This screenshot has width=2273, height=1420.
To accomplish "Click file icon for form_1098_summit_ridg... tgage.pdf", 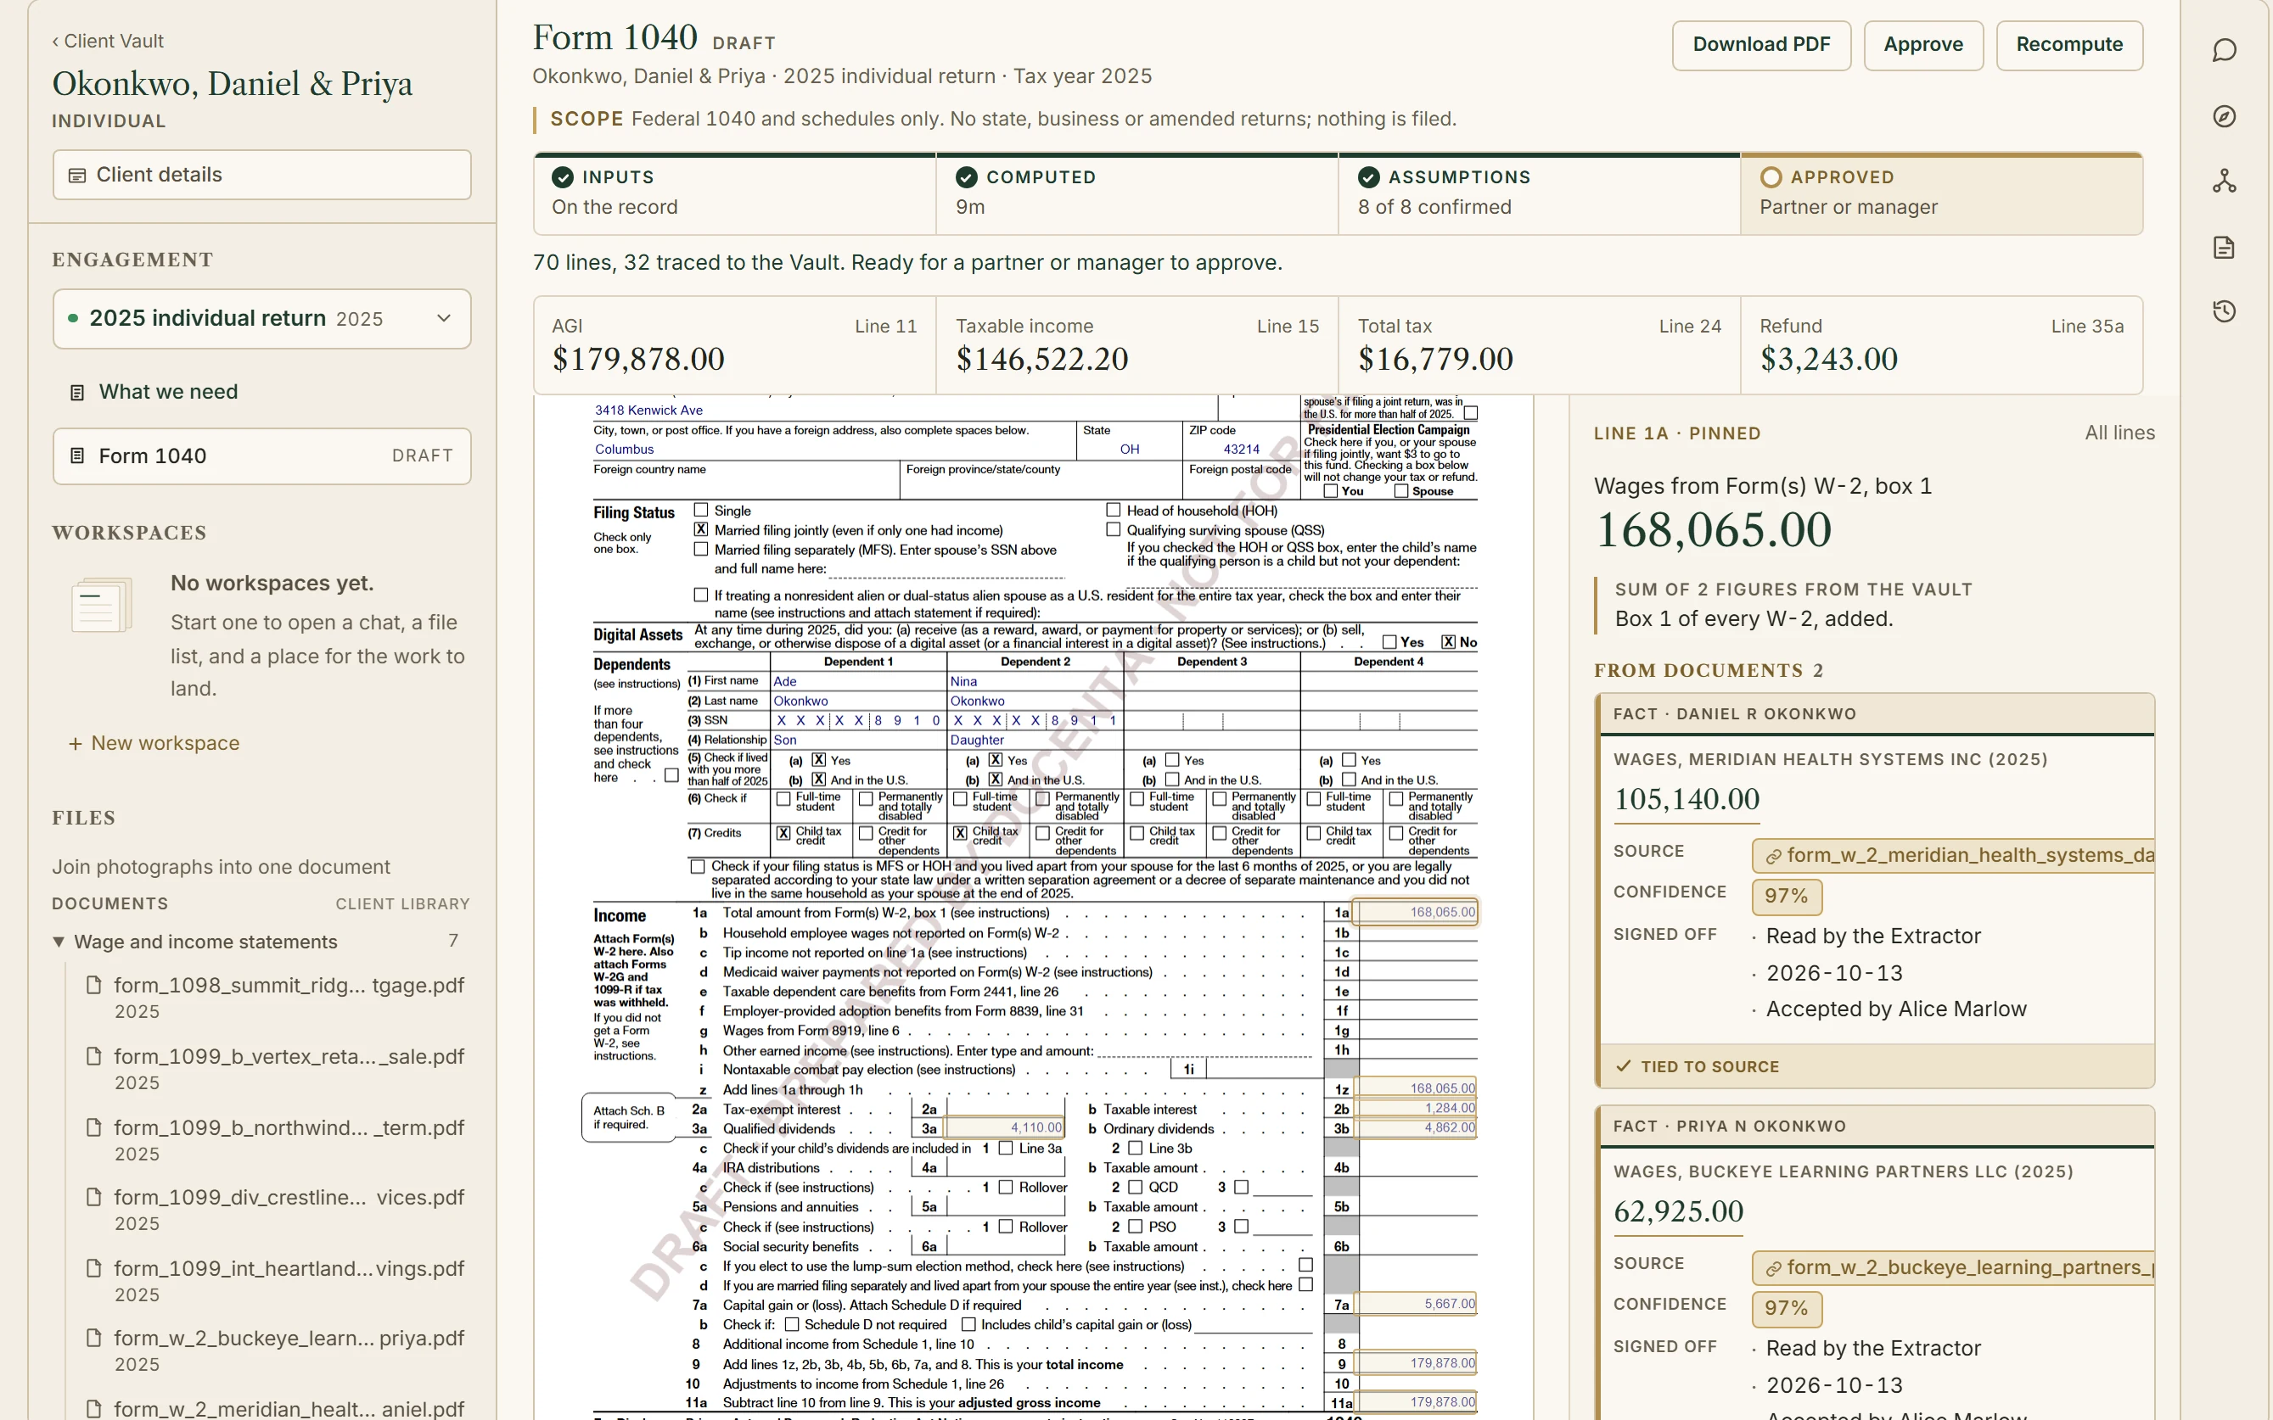I will coord(93,984).
